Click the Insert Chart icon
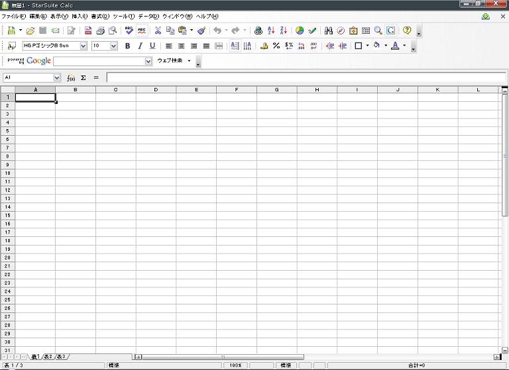 (x=300, y=30)
